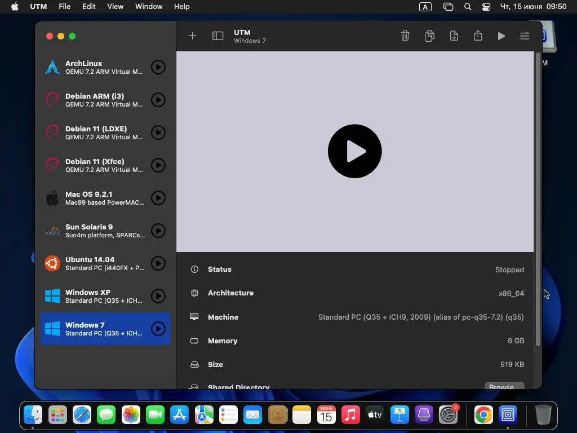Run the VM using toolbar play icon
The image size is (577, 433).
[x=501, y=36]
